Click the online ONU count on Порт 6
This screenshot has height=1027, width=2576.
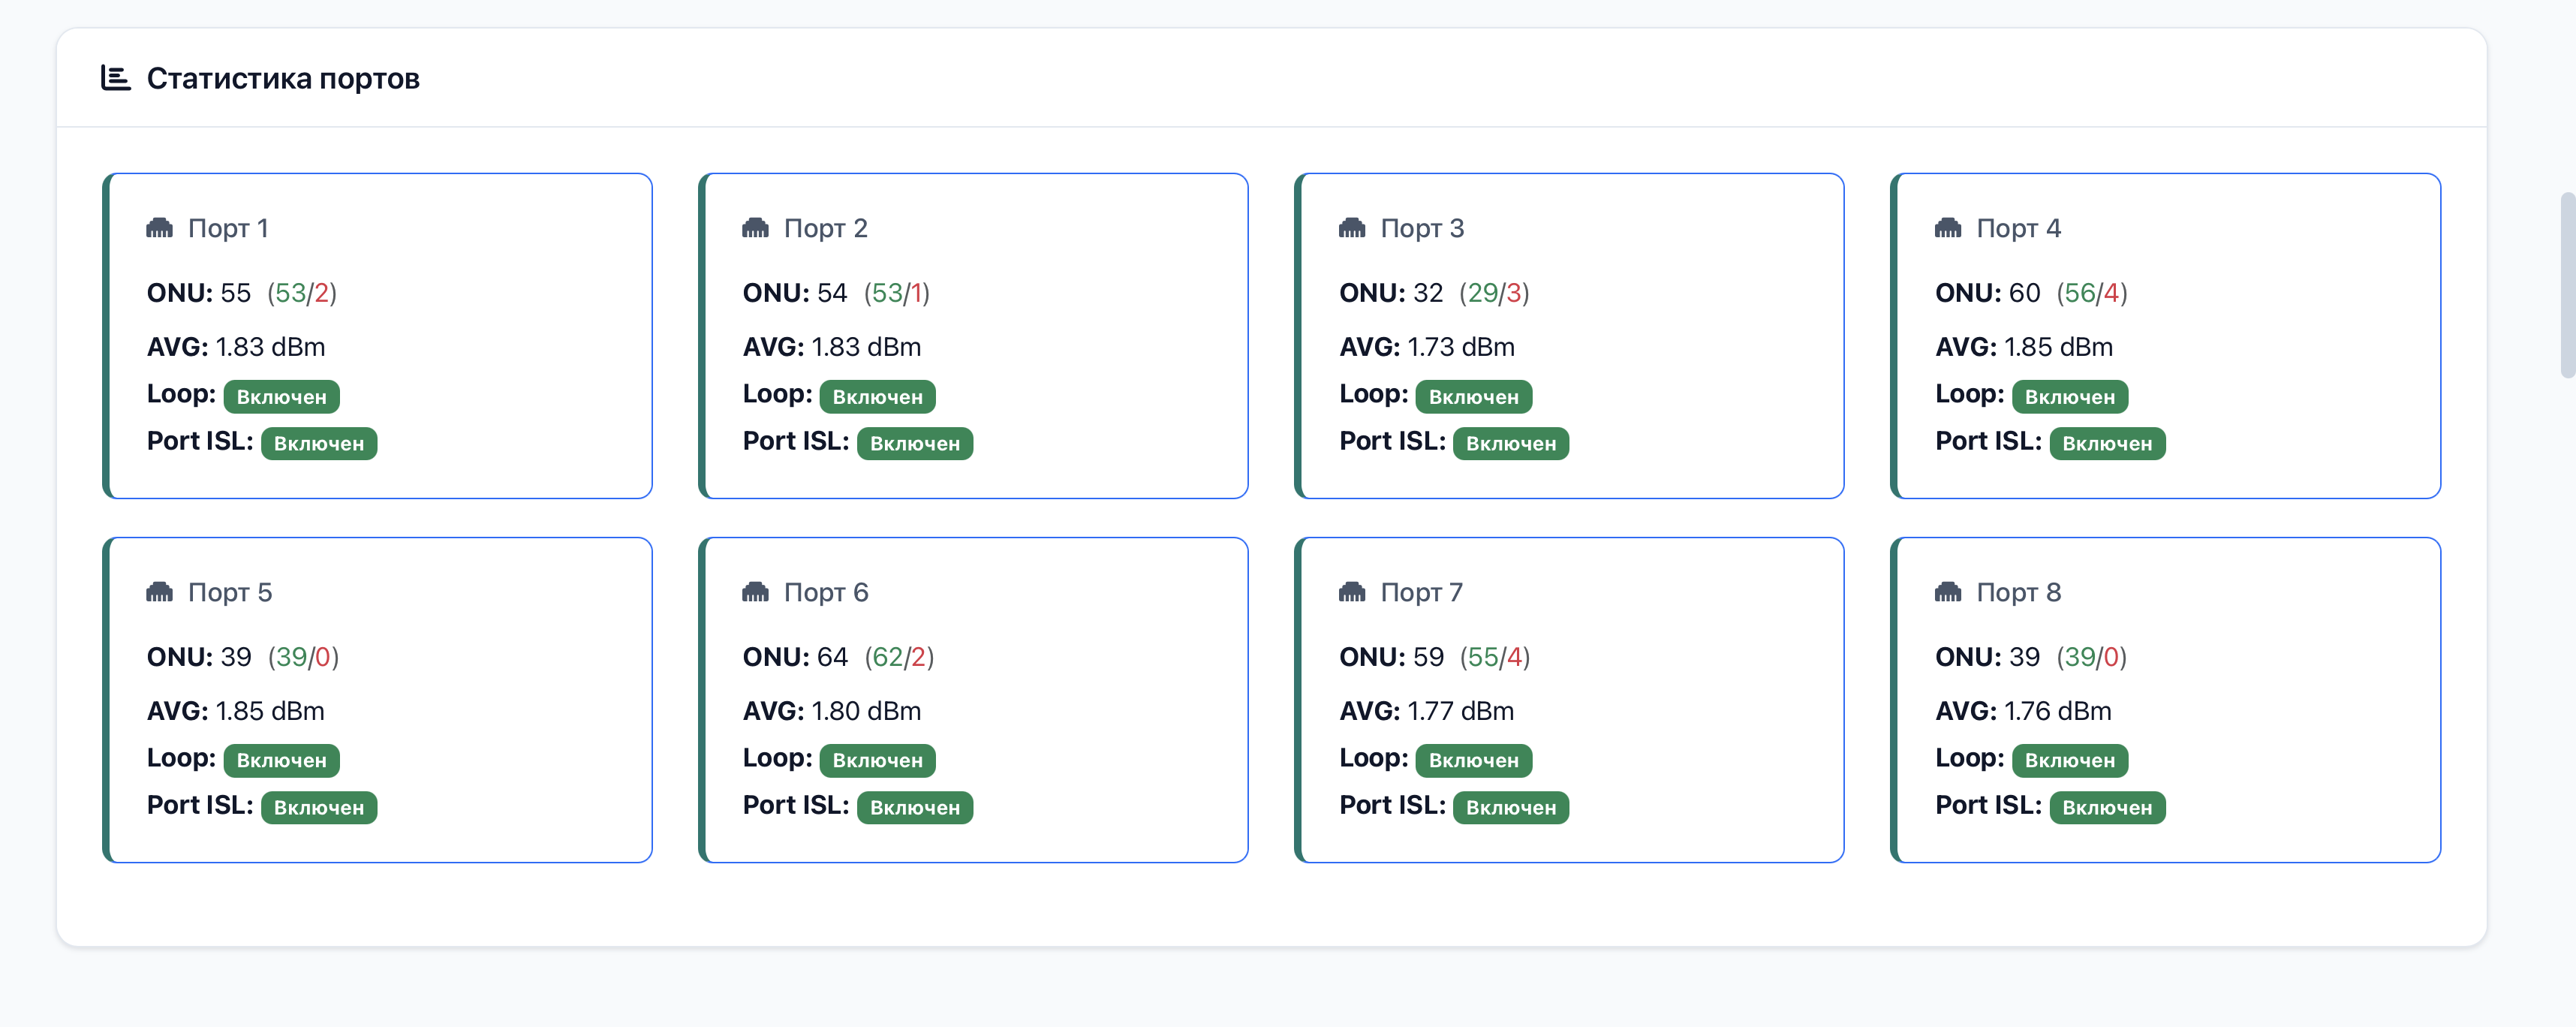[887, 656]
